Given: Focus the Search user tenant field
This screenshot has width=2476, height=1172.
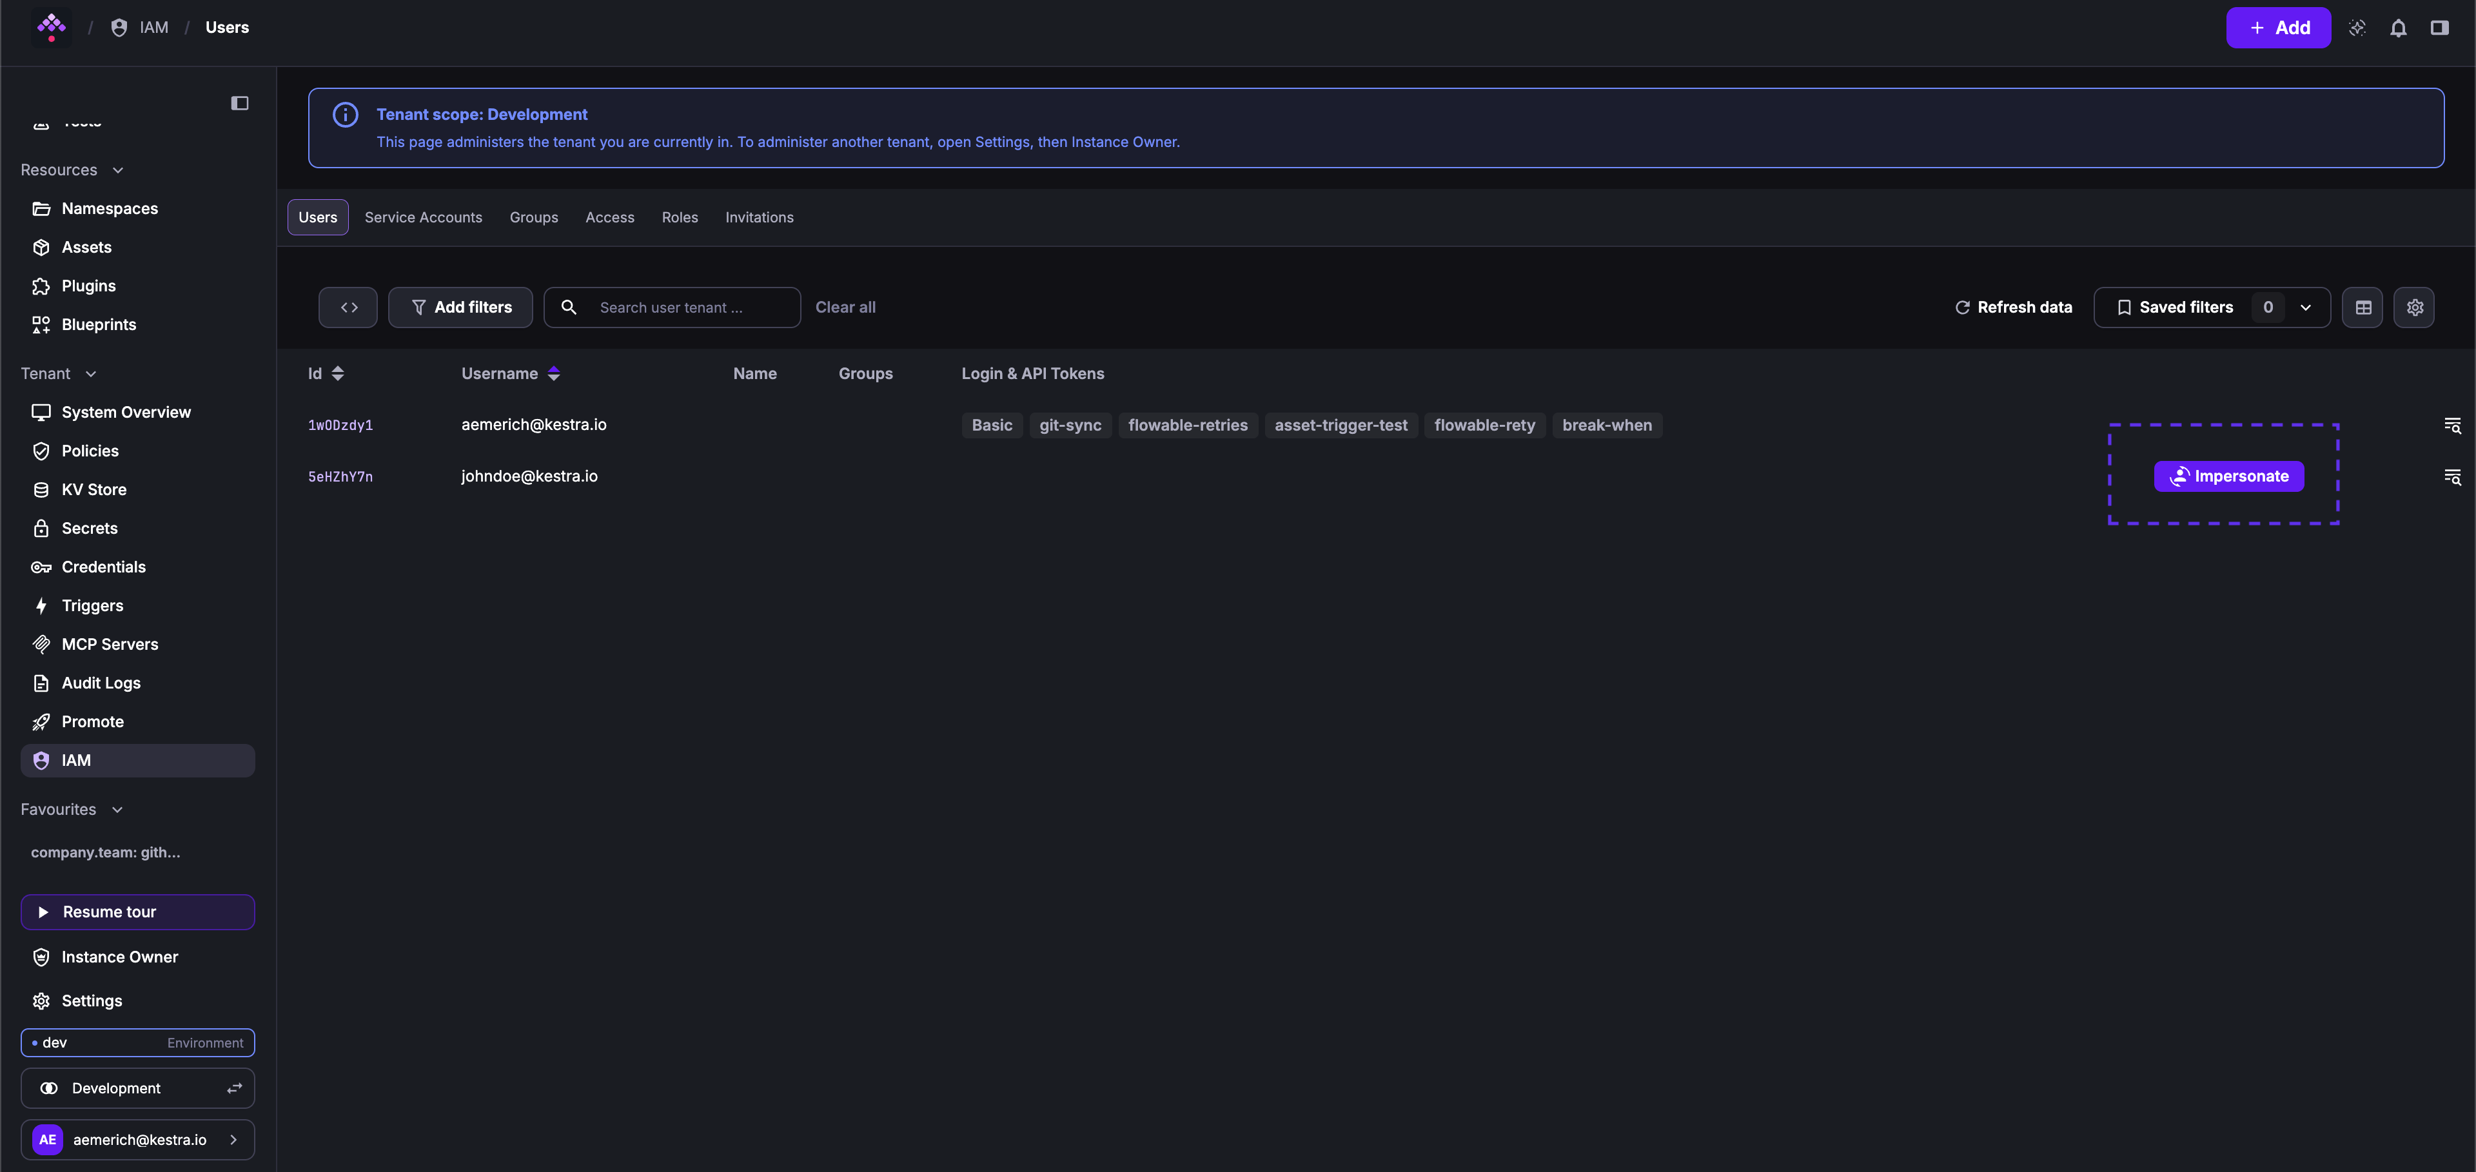Looking at the screenshot, I should click(672, 308).
